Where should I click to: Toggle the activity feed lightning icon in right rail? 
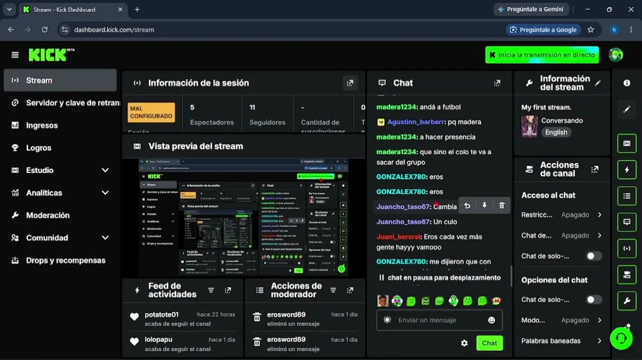(627, 169)
